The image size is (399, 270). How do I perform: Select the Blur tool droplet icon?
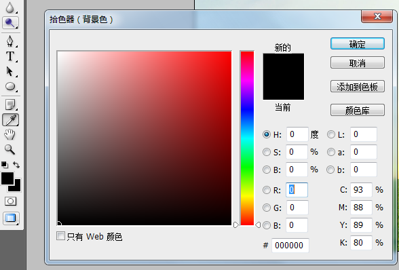[9, 7]
